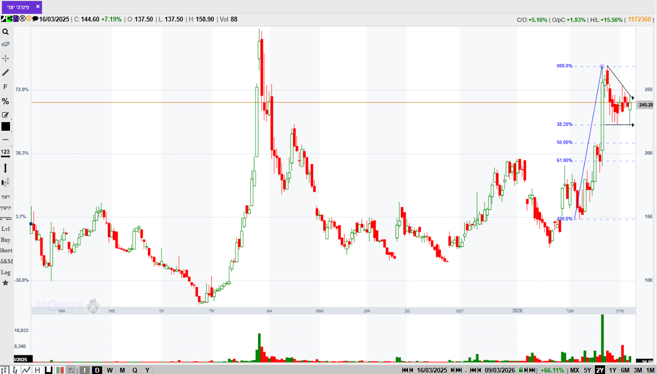Open the line thickness selector
Viewport: 657px width, 374px height.
click(x=5, y=139)
